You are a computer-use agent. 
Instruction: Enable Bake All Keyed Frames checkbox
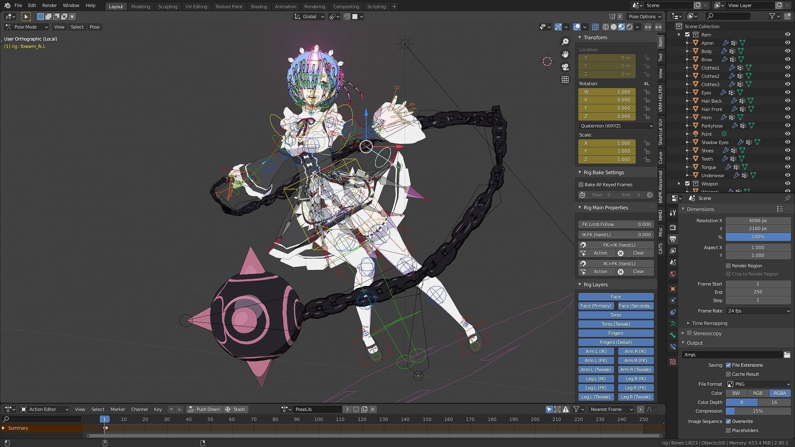(x=581, y=185)
